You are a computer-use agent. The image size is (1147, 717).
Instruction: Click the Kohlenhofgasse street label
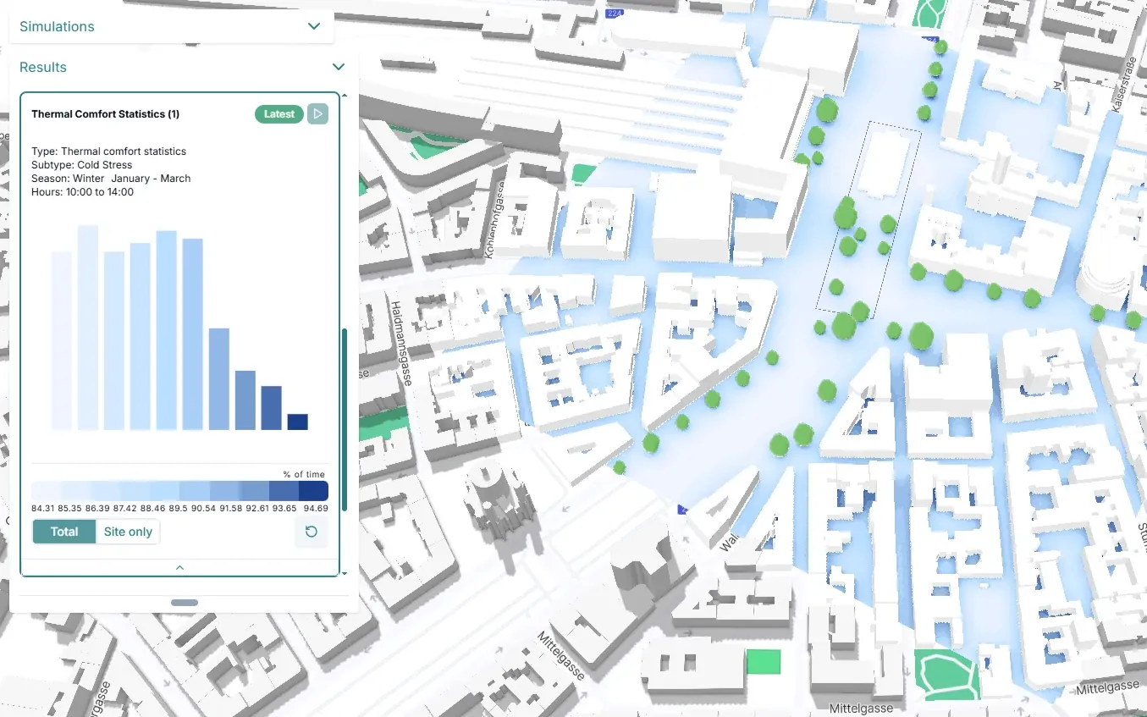click(494, 219)
